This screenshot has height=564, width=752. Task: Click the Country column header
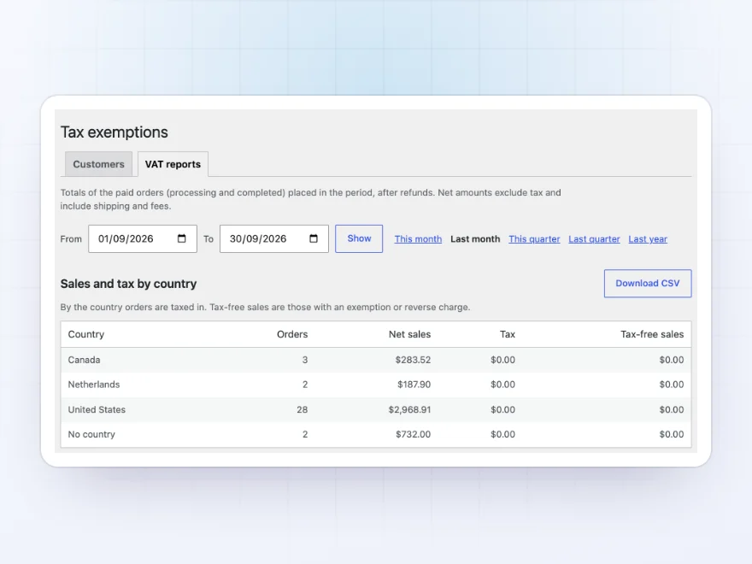pyautogui.click(x=86, y=334)
